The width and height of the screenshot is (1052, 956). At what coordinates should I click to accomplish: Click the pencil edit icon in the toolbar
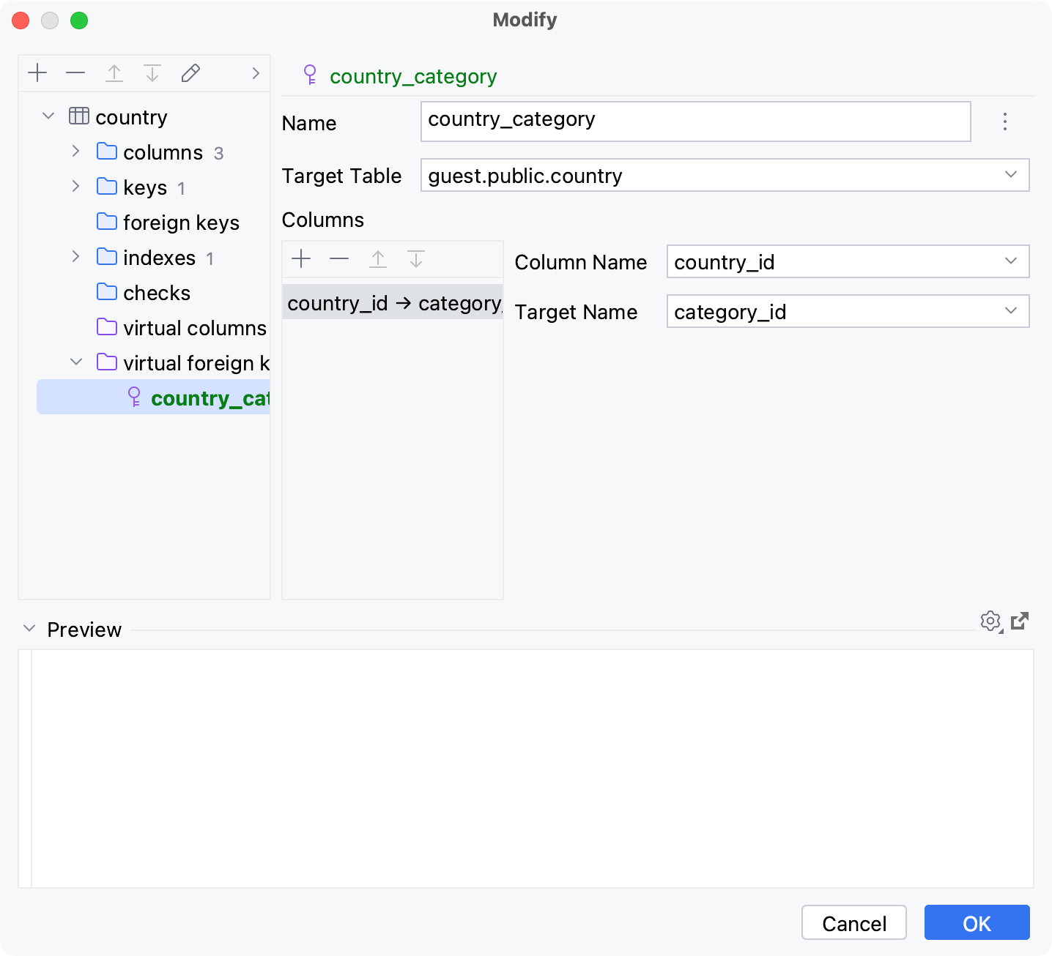coord(190,72)
